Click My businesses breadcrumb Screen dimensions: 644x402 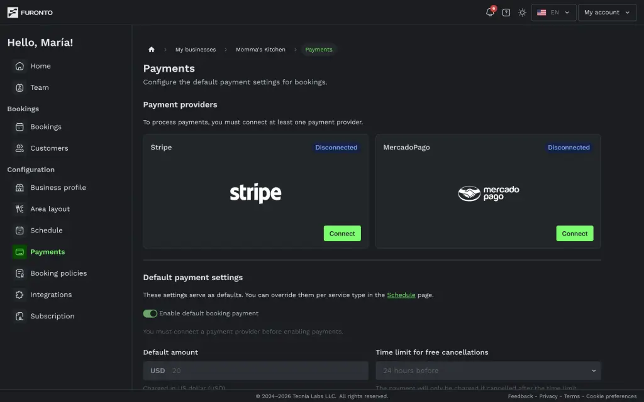point(196,50)
